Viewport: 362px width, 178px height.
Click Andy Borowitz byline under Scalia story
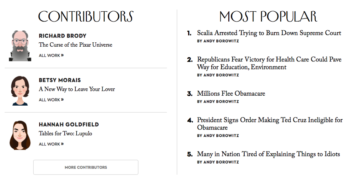(218, 41)
